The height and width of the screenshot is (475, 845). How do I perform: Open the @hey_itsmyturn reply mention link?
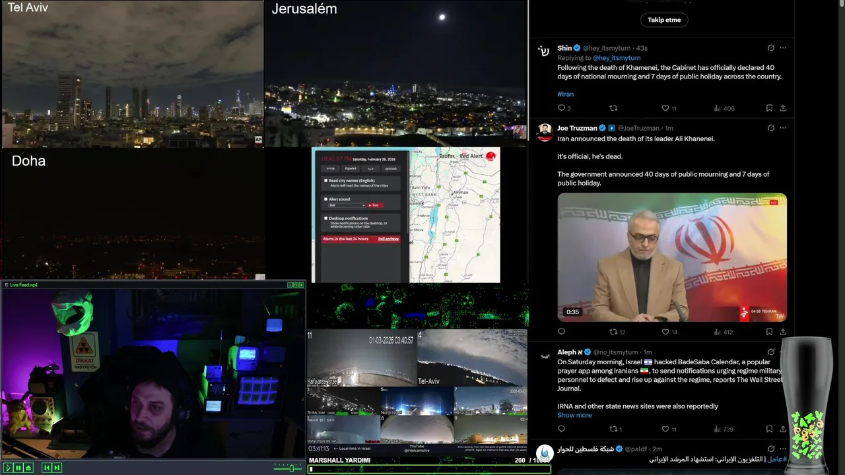tap(617, 58)
